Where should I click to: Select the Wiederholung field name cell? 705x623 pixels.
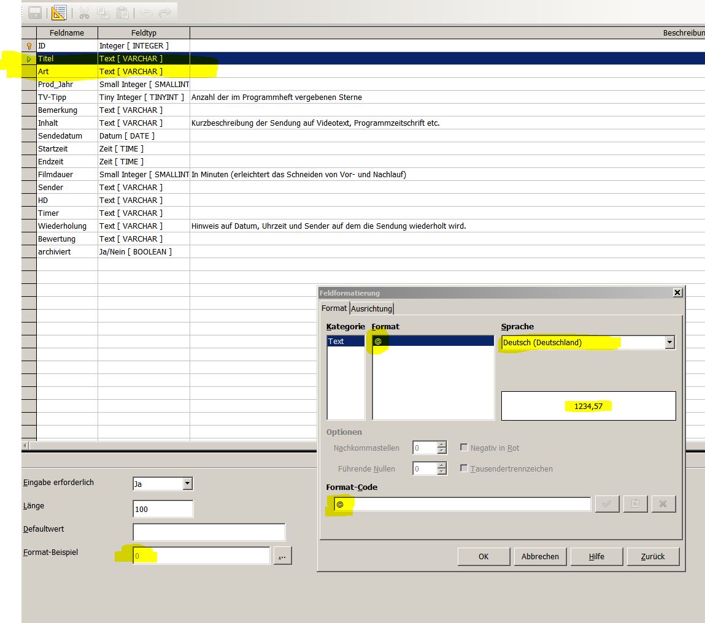67,226
